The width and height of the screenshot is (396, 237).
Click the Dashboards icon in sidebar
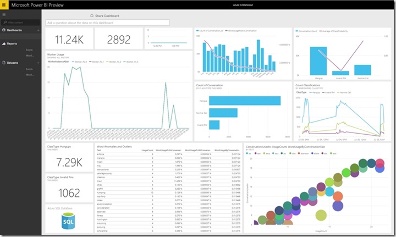tap(4, 30)
